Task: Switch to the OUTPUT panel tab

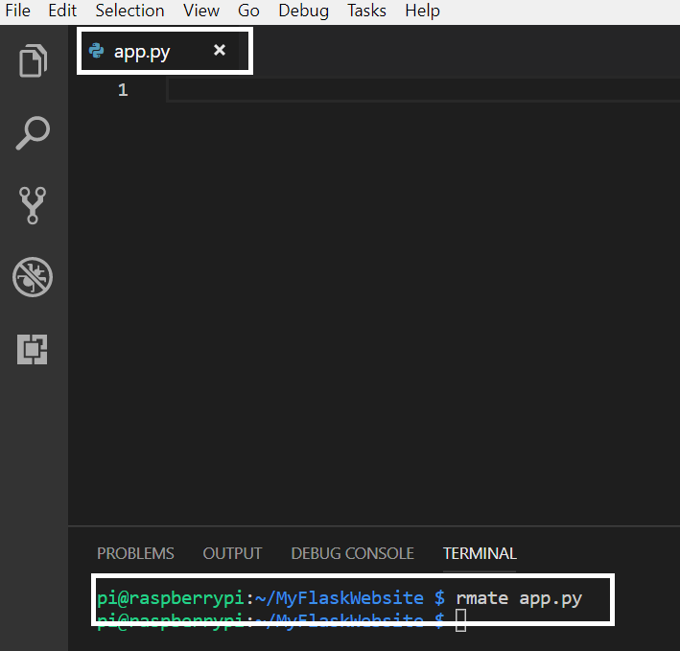Action: 232,553
